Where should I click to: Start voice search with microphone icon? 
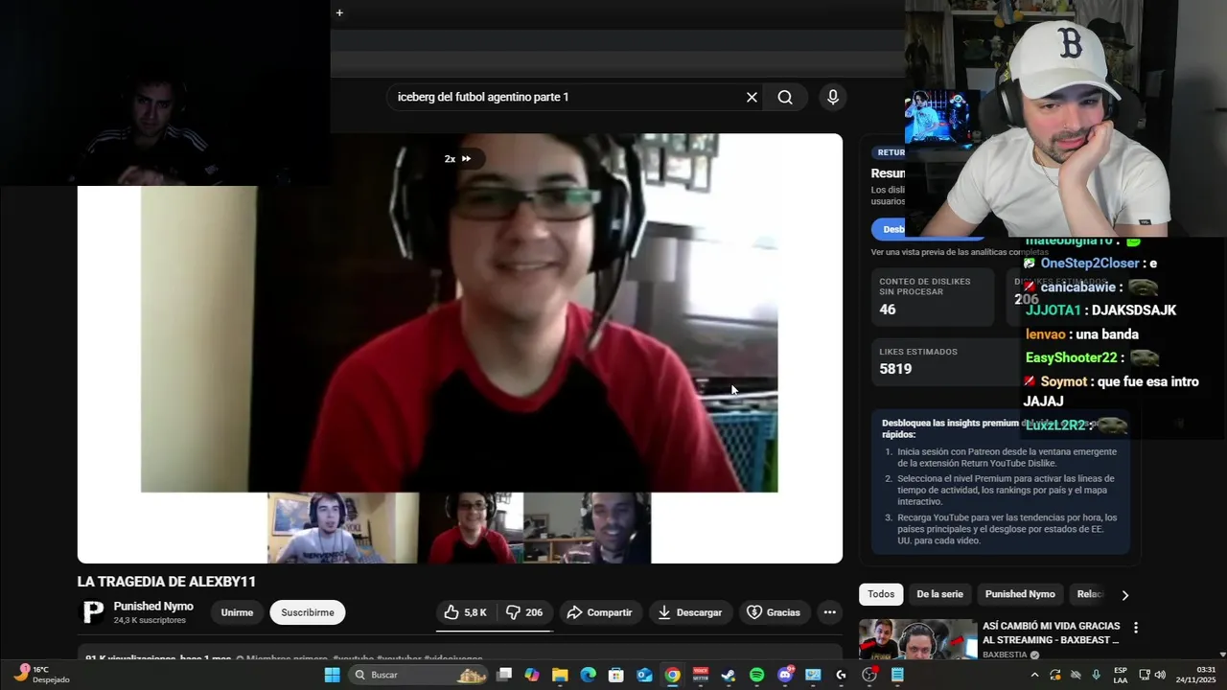[832, 97]
